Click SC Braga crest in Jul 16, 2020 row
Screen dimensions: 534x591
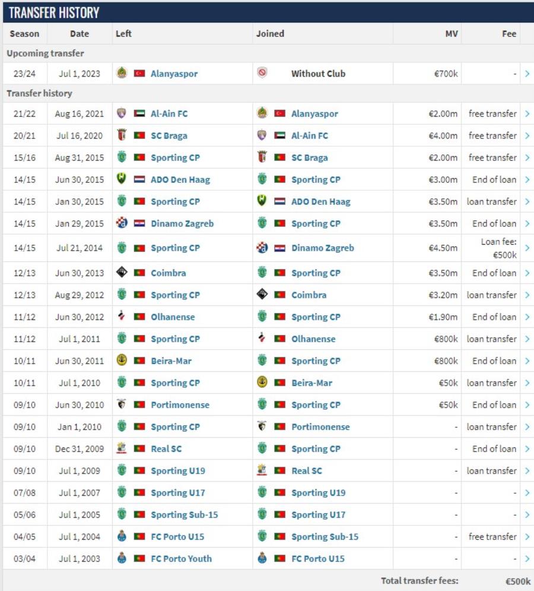click(x=122, y=135)
